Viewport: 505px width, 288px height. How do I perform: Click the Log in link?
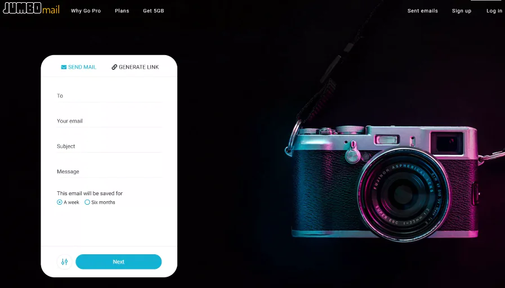494,11
